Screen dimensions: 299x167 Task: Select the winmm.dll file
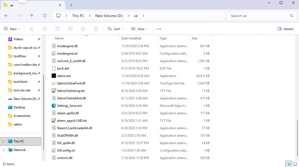65,158
